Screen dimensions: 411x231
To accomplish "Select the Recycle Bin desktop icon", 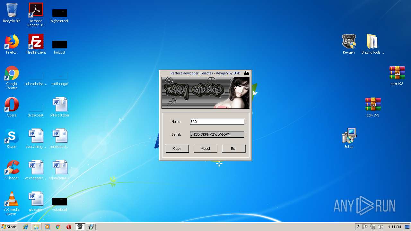I will tap(12, 13).
